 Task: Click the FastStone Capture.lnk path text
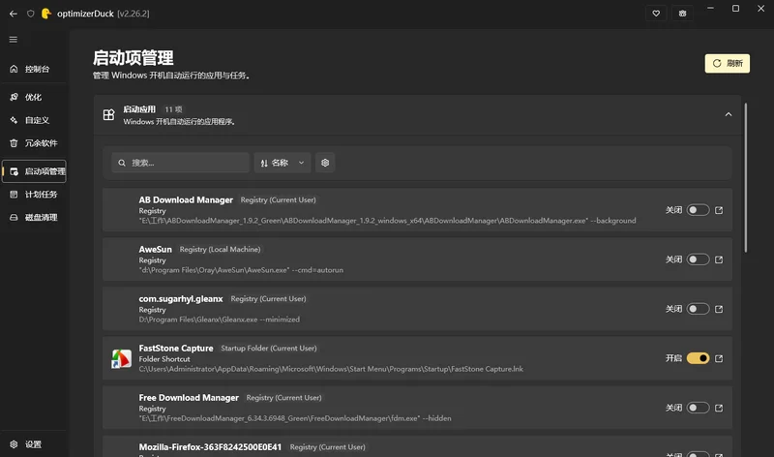[x=331, y=369]
